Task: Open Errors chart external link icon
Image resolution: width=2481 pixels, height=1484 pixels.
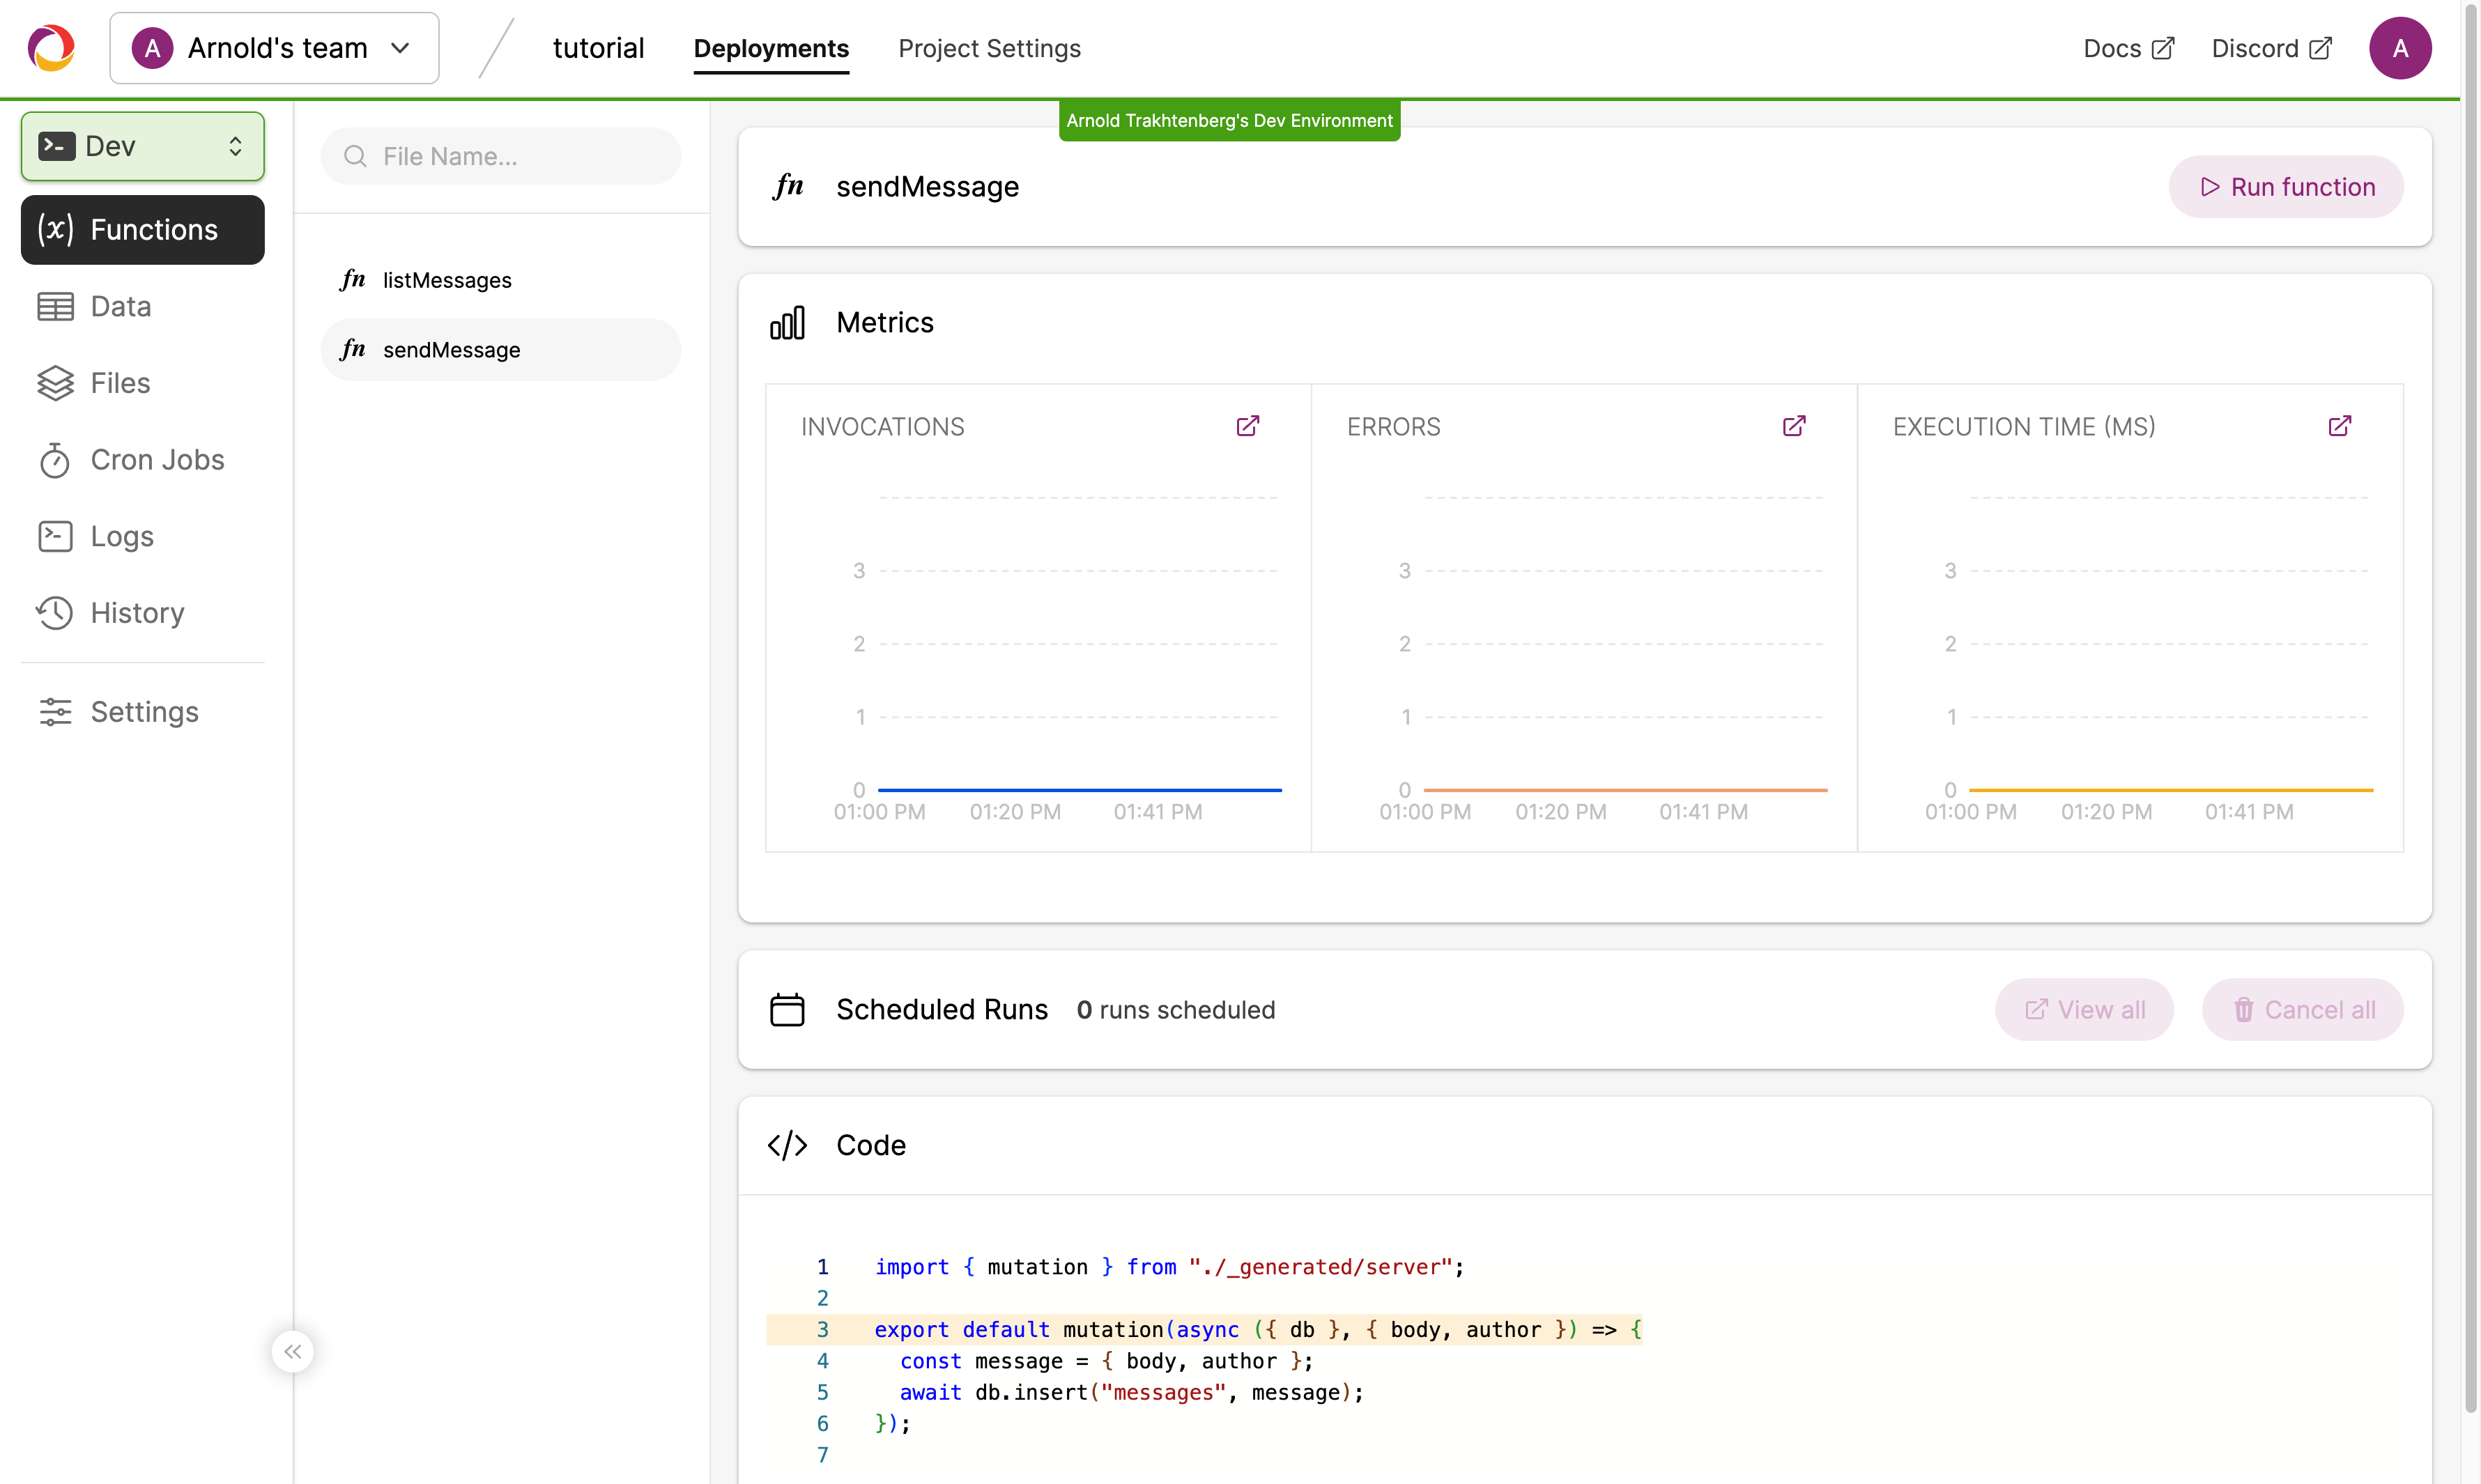Action: pyautogui.click(x=1793, y=426)
